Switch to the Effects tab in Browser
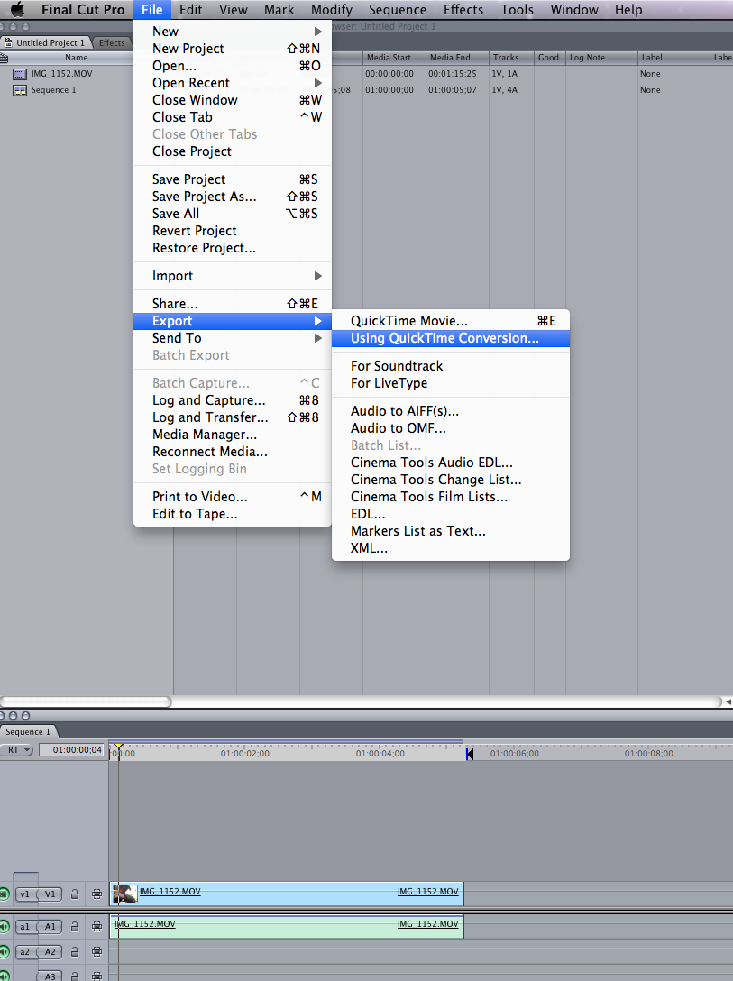733x981 pixels. tap(111, 42)
